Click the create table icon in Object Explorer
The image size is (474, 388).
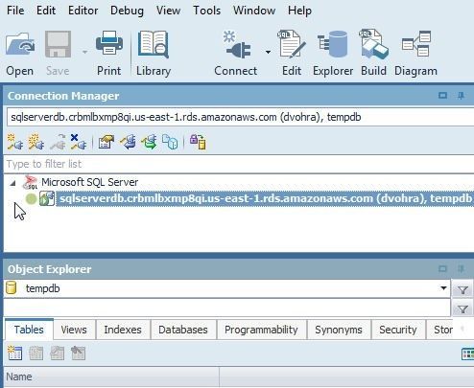[x=14, y=354]
